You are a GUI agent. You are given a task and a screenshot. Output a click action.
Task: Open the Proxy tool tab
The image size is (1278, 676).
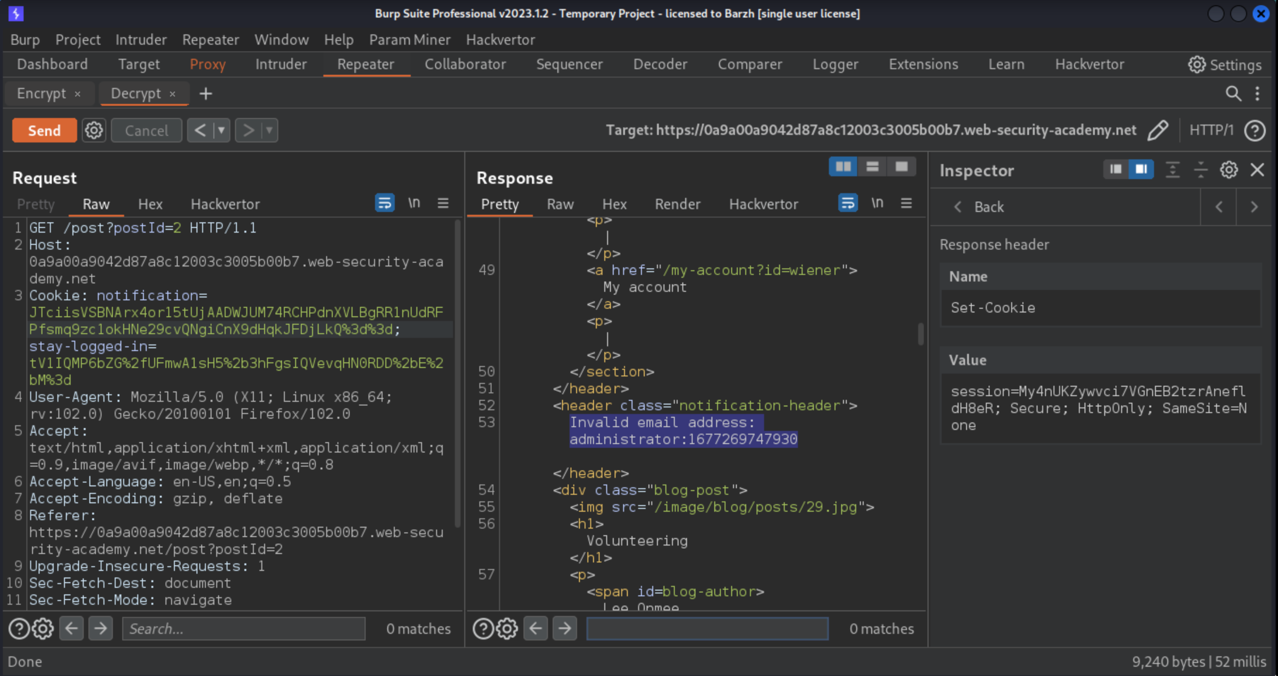[x=207, y=64]
